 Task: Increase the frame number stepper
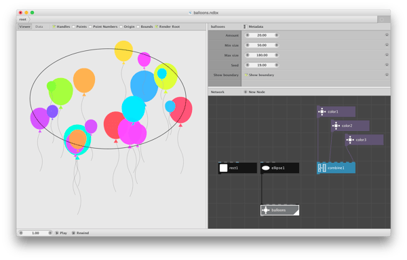(x=50, y=233)
